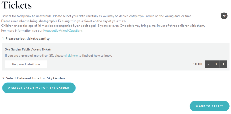
Task: Click the 'Please select ticket quantity' step heading
Action: (26, 39)
